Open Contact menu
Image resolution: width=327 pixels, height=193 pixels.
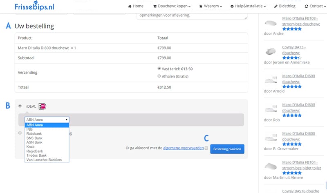pyautogui.click(x=315, y=6)
